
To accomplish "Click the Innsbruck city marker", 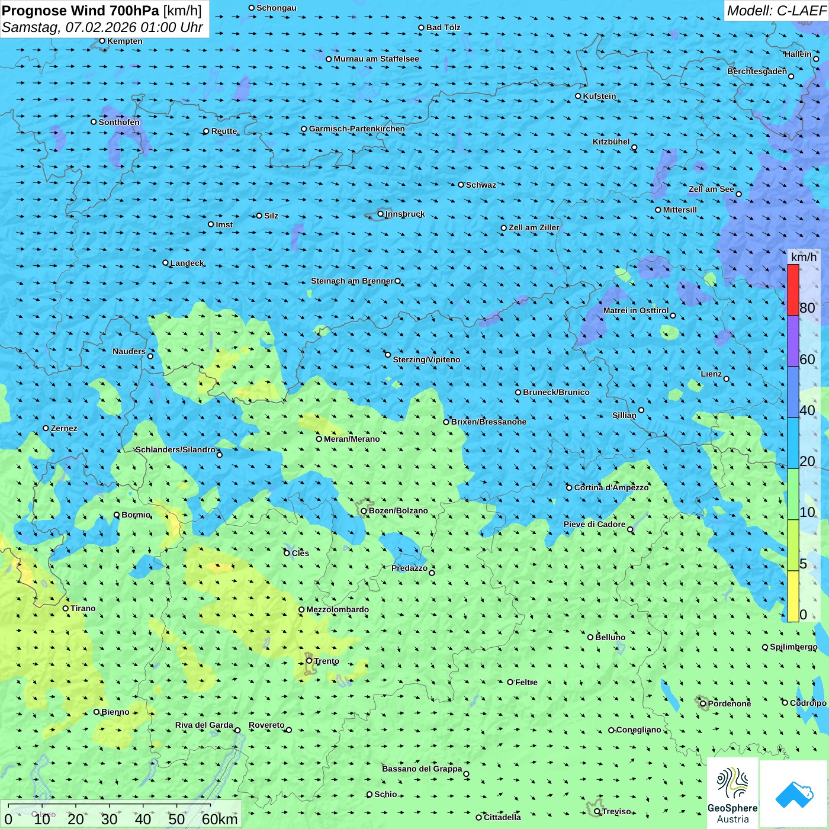I will pos(381,214).
